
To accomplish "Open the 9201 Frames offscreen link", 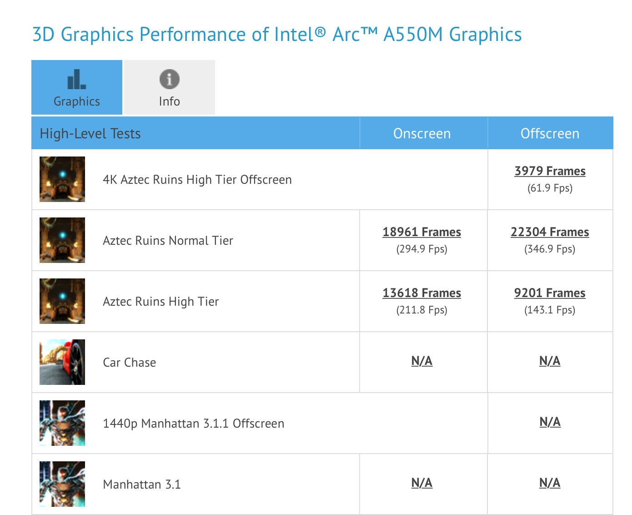I will point(550,293).
